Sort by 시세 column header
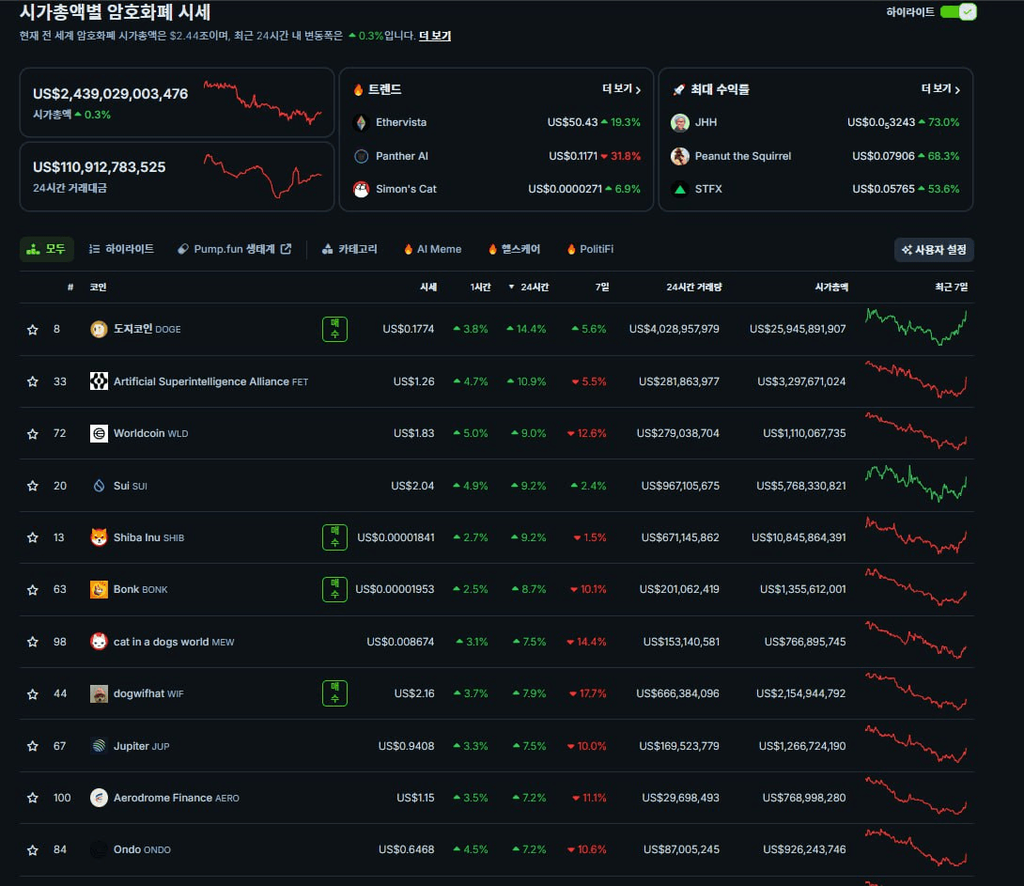 tap(428, 288)
